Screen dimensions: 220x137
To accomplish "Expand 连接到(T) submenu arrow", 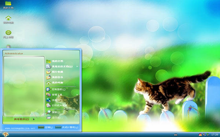I will (x=77, y=100).
